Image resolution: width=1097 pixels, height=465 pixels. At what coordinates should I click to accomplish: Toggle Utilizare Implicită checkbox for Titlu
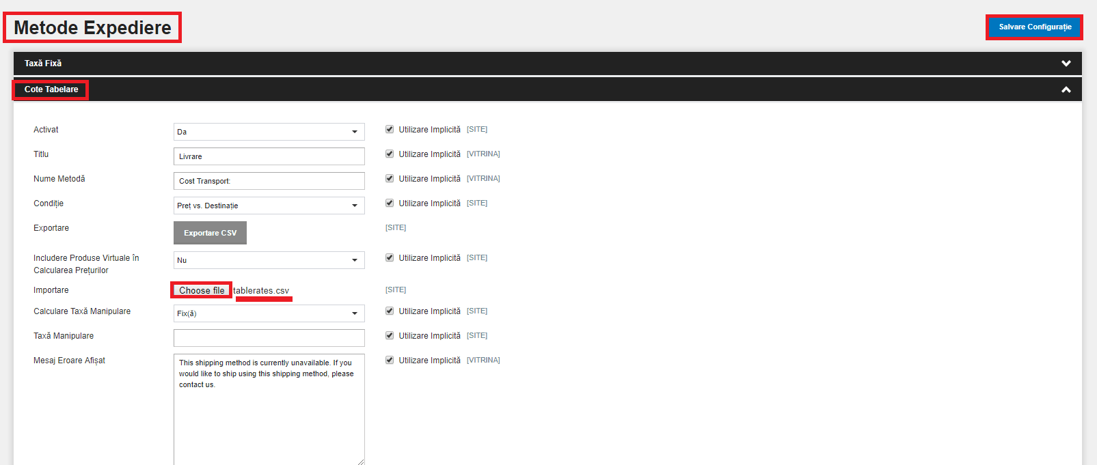pyautogui.click(x=390, y=154)
